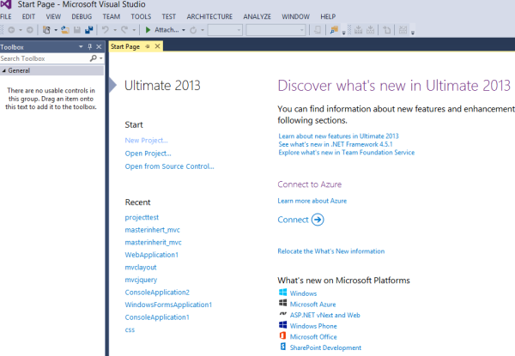Screen dimensions: 515x356
Task: Open the TEST menu
Action: pos(169,17)
